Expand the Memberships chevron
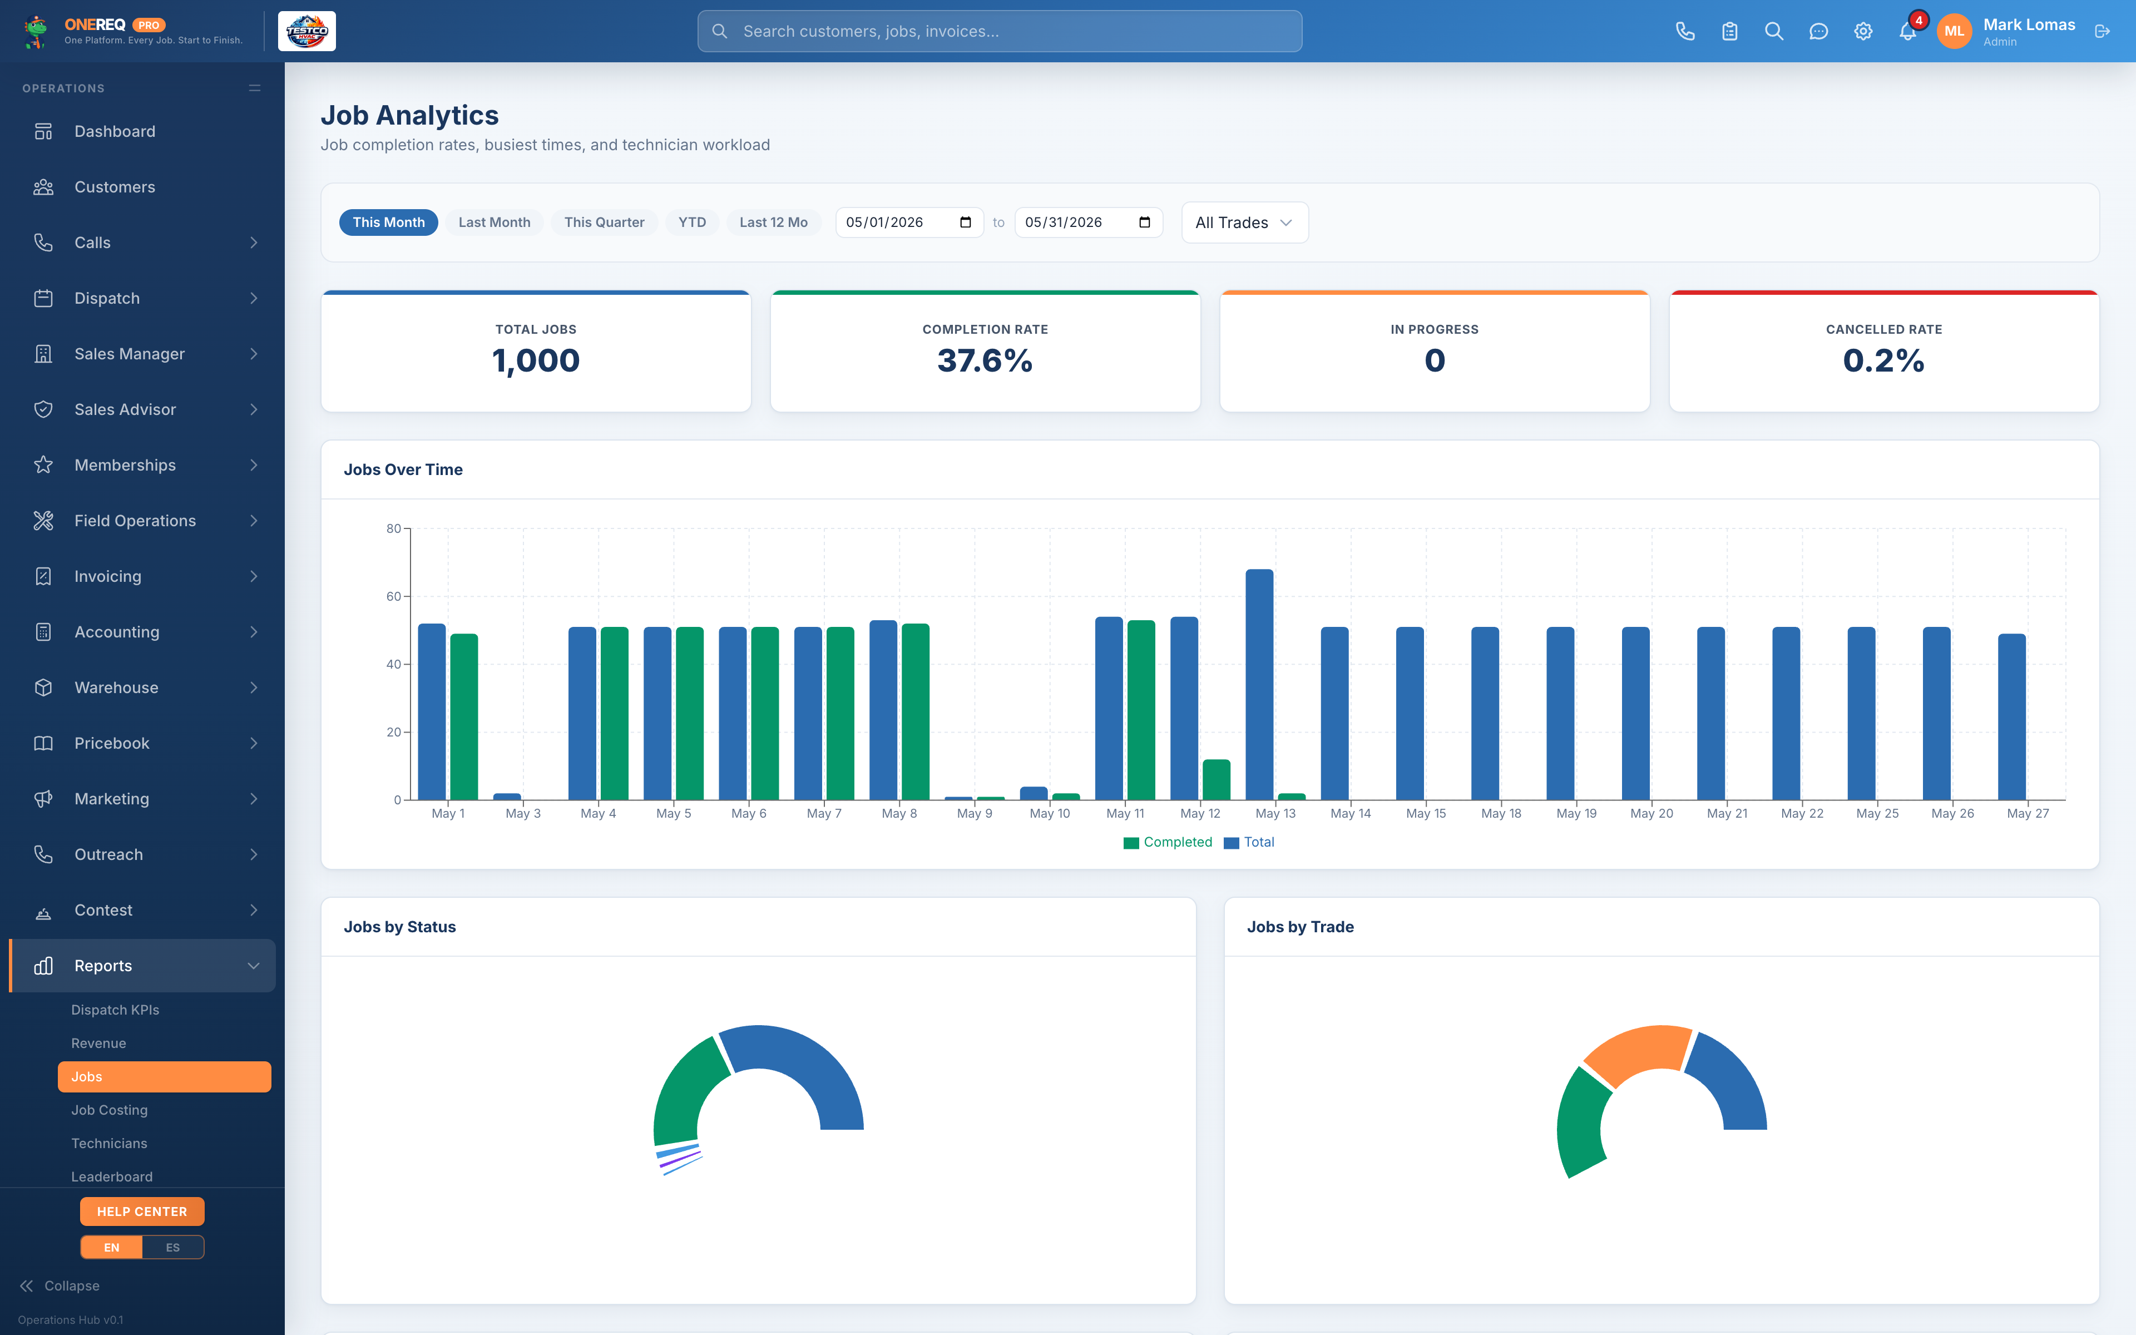The height and width of the screenshot is (1335, 2136). (253, 466)
